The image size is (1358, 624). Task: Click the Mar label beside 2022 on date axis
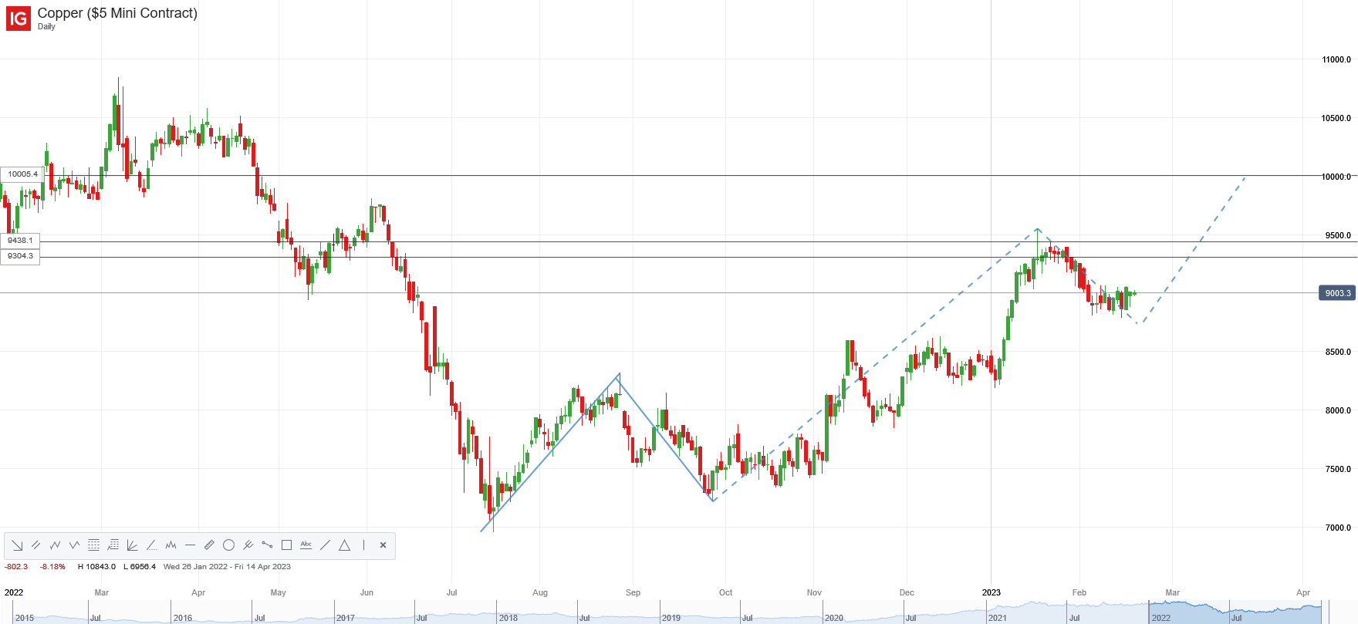[x=101, y=592]
